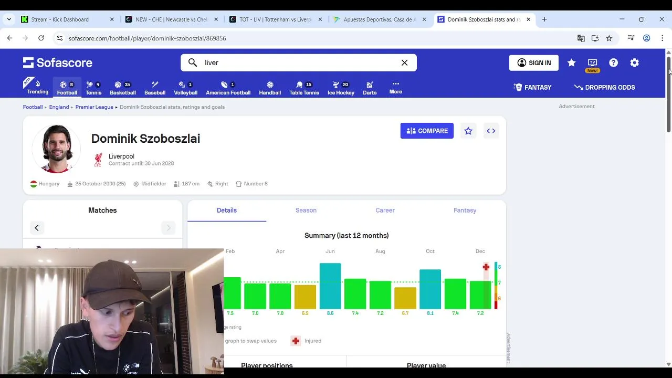Open the Chrome three-dot menu
Viewport: 672px width, 378px height.
pyautogui.click(x=662, y=38)
